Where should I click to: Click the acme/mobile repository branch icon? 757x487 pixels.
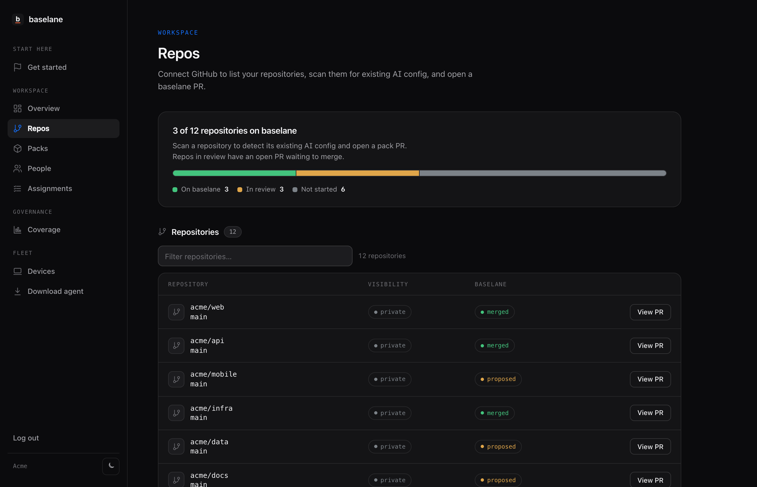click(x=176, y=379)
